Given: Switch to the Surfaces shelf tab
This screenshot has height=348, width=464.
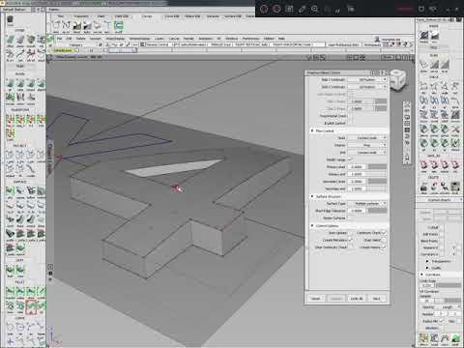Looking at the screenshot, I should [x=213, y=16].
